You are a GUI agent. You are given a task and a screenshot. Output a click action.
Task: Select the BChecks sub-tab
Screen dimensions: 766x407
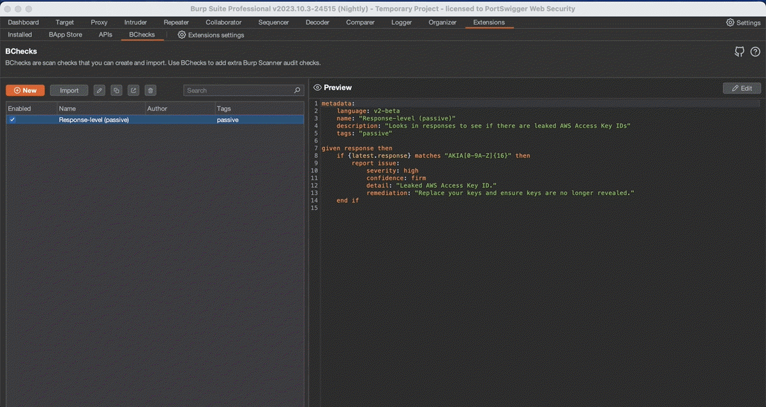[x=142, y=35]
